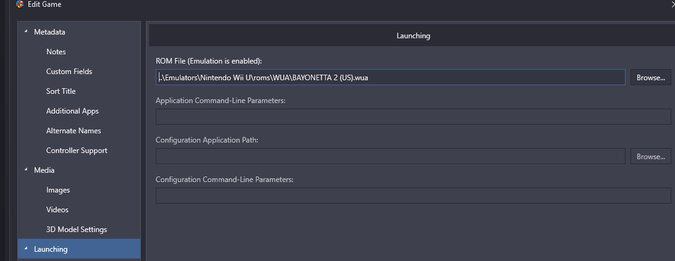Screen dimensions: 675x261
Task: Go to Additional Apps section
Action: (72, 111)
